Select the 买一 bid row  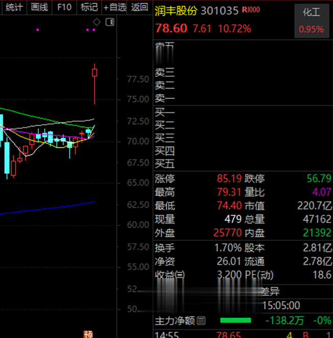pyautogui.click(x=243, y=112)
